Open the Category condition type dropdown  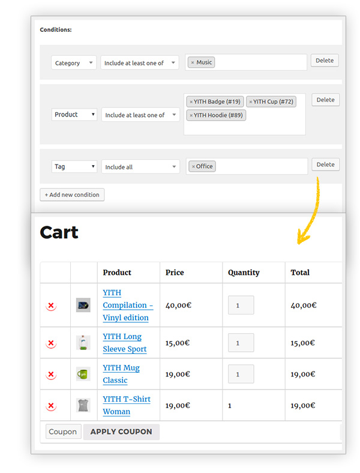[x=74, y=63]
